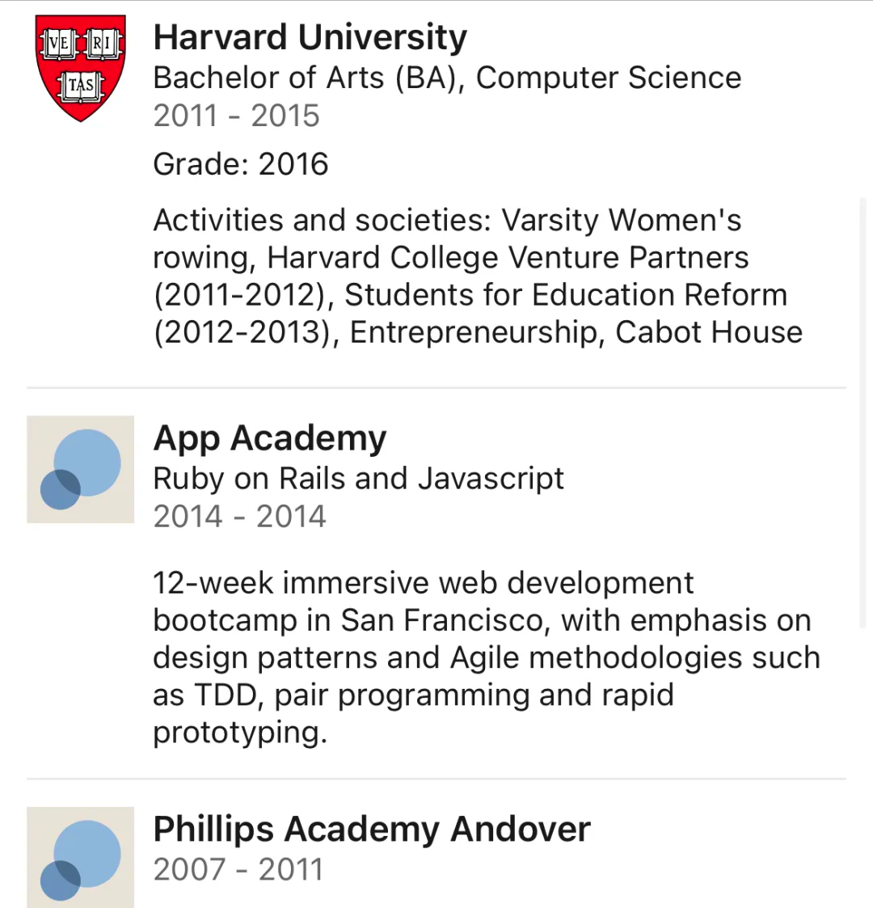Open the App Academy school page

(x=269, y=438)
